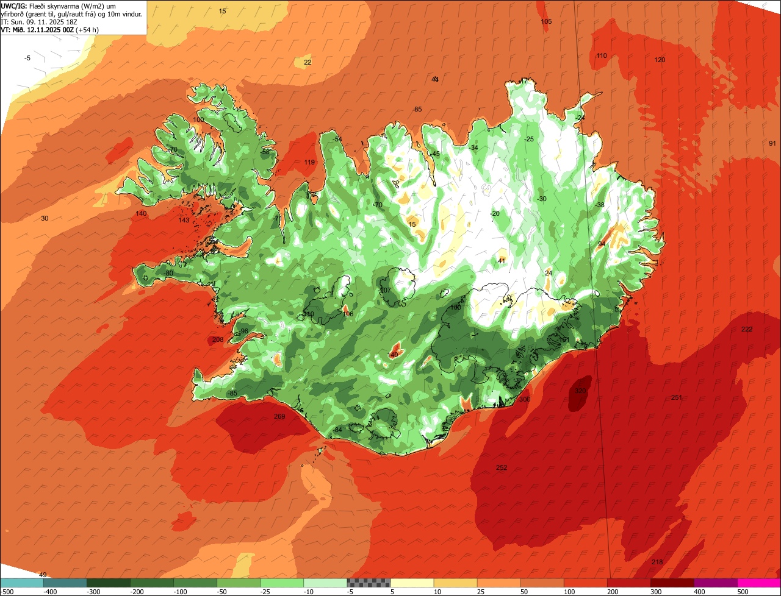781x596 pixels.
Task: Click the medium green swatch between -100 and -50
Action: (x=196, y=583)
